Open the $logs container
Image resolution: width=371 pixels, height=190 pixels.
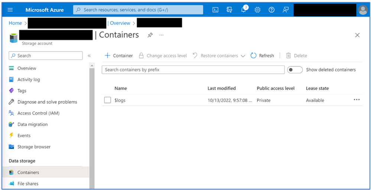point(120,101)
